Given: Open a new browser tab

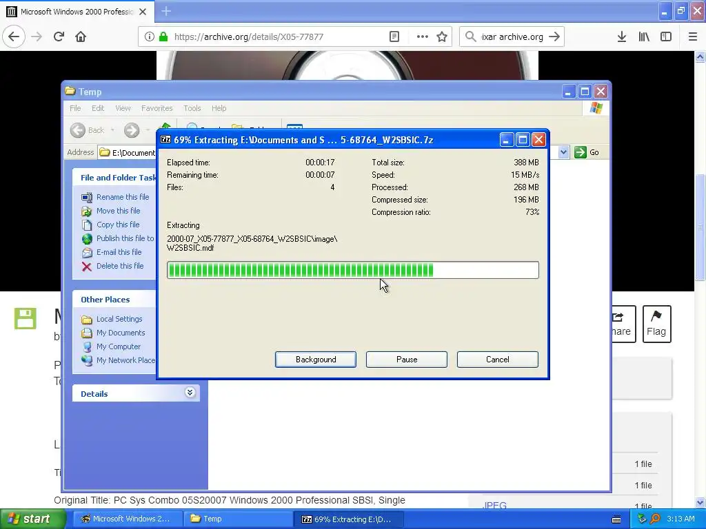Looking at the screenshot, I should click(x=165, y=11).
